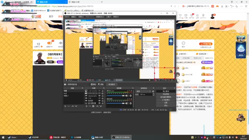The height and width of the screenshot is (140, 249).
Task: Click 开始录制 in OBS controls
Action: pos(166,94)
